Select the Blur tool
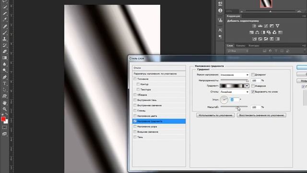Viewport: 307px width, 173px height. pyautogui.click(x=5, y=64)
